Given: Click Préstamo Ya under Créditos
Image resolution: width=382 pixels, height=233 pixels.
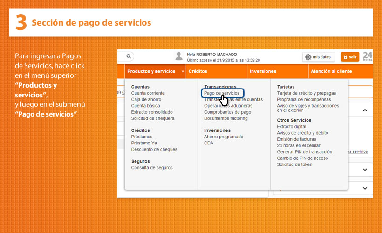Looking at the screenshot, I should click(x=144, y=143).
